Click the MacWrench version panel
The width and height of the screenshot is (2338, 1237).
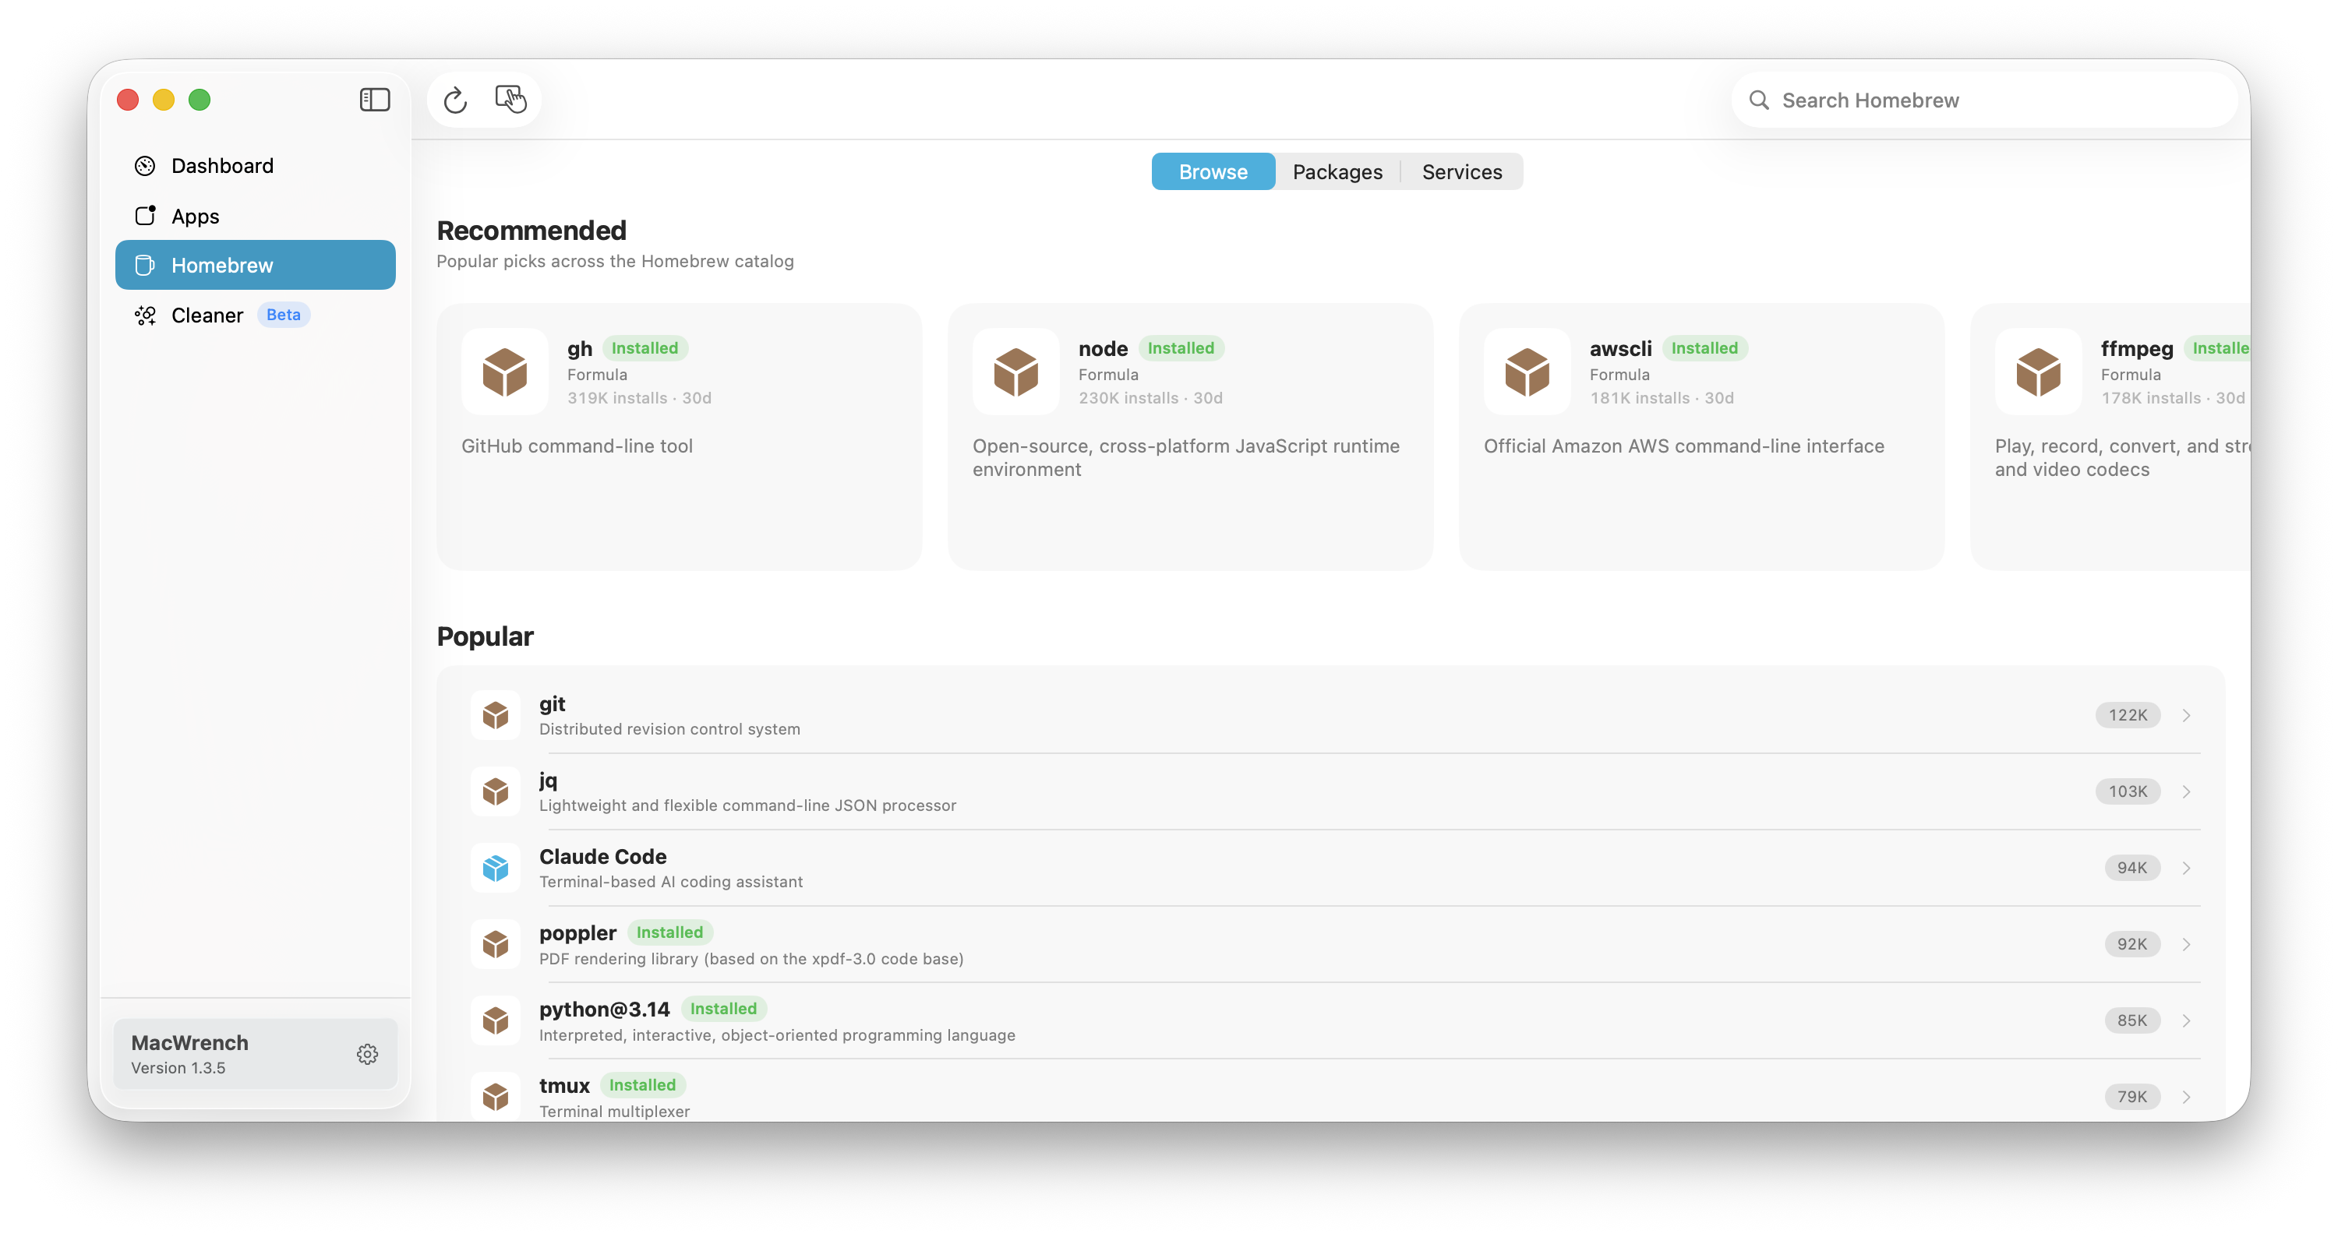point(255,1054)
